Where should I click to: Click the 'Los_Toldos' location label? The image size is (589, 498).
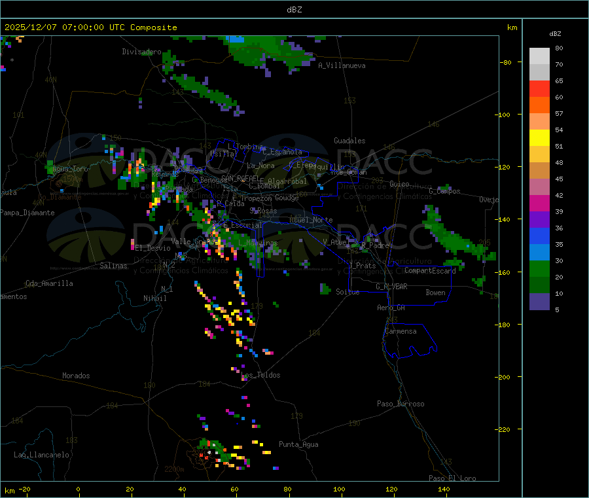point(260,375)
